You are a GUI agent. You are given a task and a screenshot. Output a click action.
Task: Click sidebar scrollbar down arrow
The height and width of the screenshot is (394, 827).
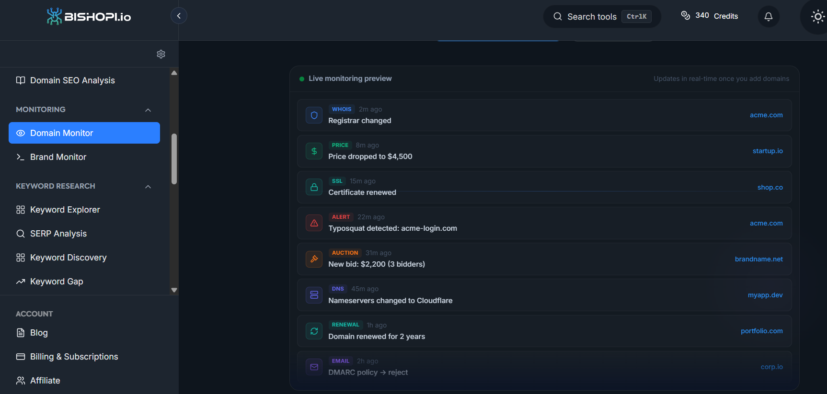(174, 290)
